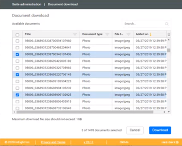182x146 pixels.
Task: Click the scroll left arrow of table
Action: click(x=14, y=112)
